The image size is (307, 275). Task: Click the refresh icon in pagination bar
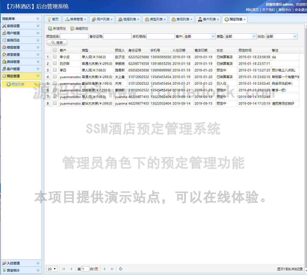tap(121, 269)
